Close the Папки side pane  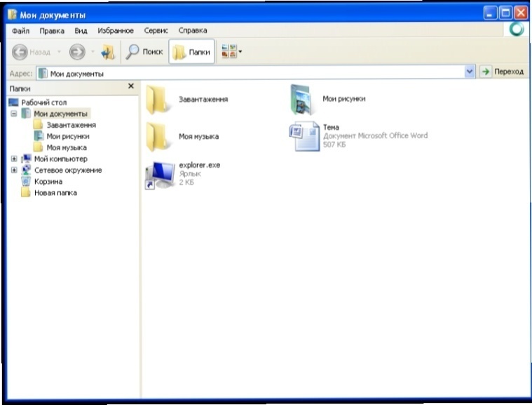click(x=131, y=86)
